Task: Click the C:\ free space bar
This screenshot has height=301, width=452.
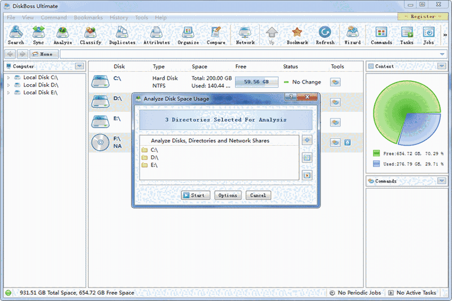Action: [x=257, y=82]
